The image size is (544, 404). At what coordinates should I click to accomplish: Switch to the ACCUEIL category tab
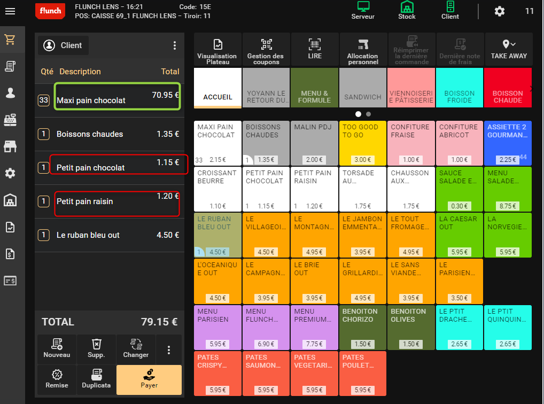click(217, 88)
